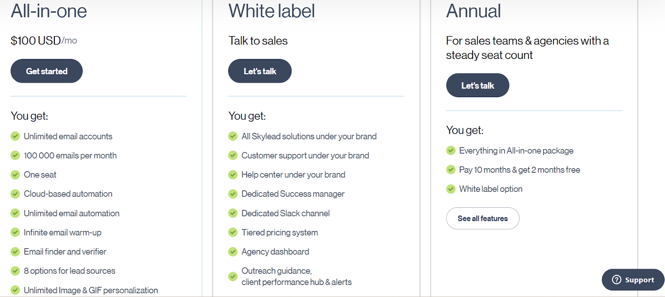Image resolution: width=665 pixels, height=297 pixels.
Task: Click Let's talk under White label
Action: coord(259,71)
